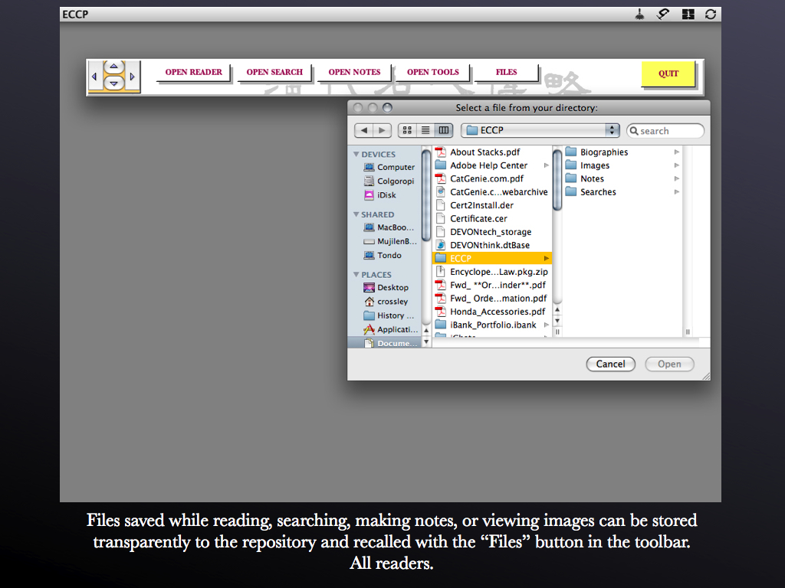Expand Adobe Help Center folder arrow

point(546,165)
